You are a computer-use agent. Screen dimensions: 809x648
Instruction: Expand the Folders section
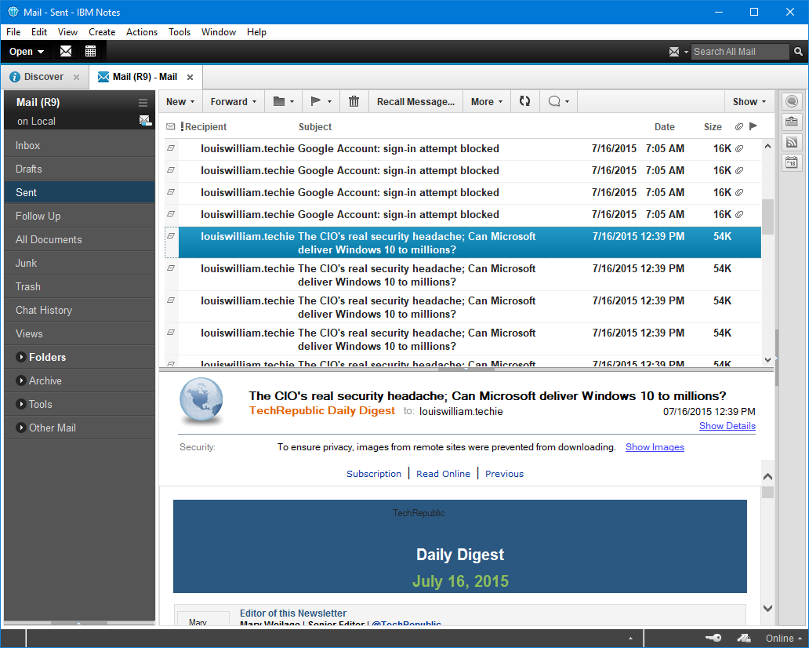[x=21, y=357]
